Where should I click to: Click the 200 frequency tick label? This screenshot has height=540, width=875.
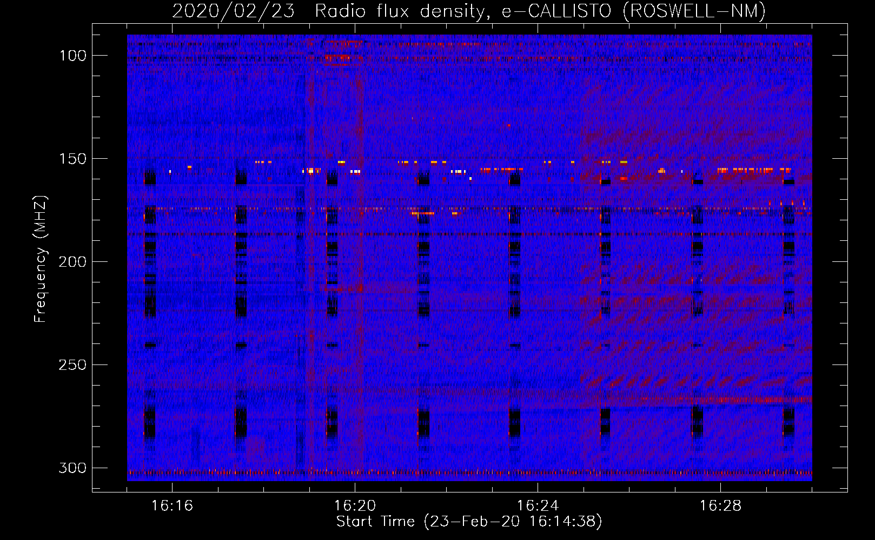[x=73, y=262]
